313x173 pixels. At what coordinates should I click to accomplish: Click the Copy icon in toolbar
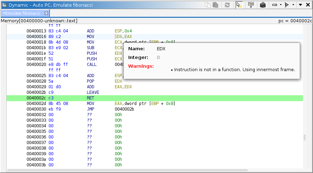208,5
